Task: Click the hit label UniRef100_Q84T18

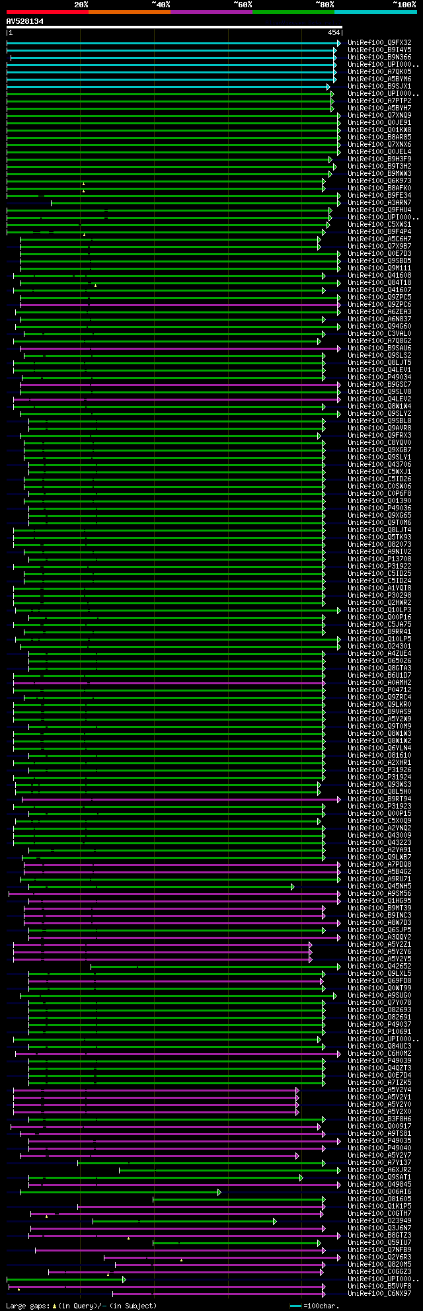Action: [379, 282]
